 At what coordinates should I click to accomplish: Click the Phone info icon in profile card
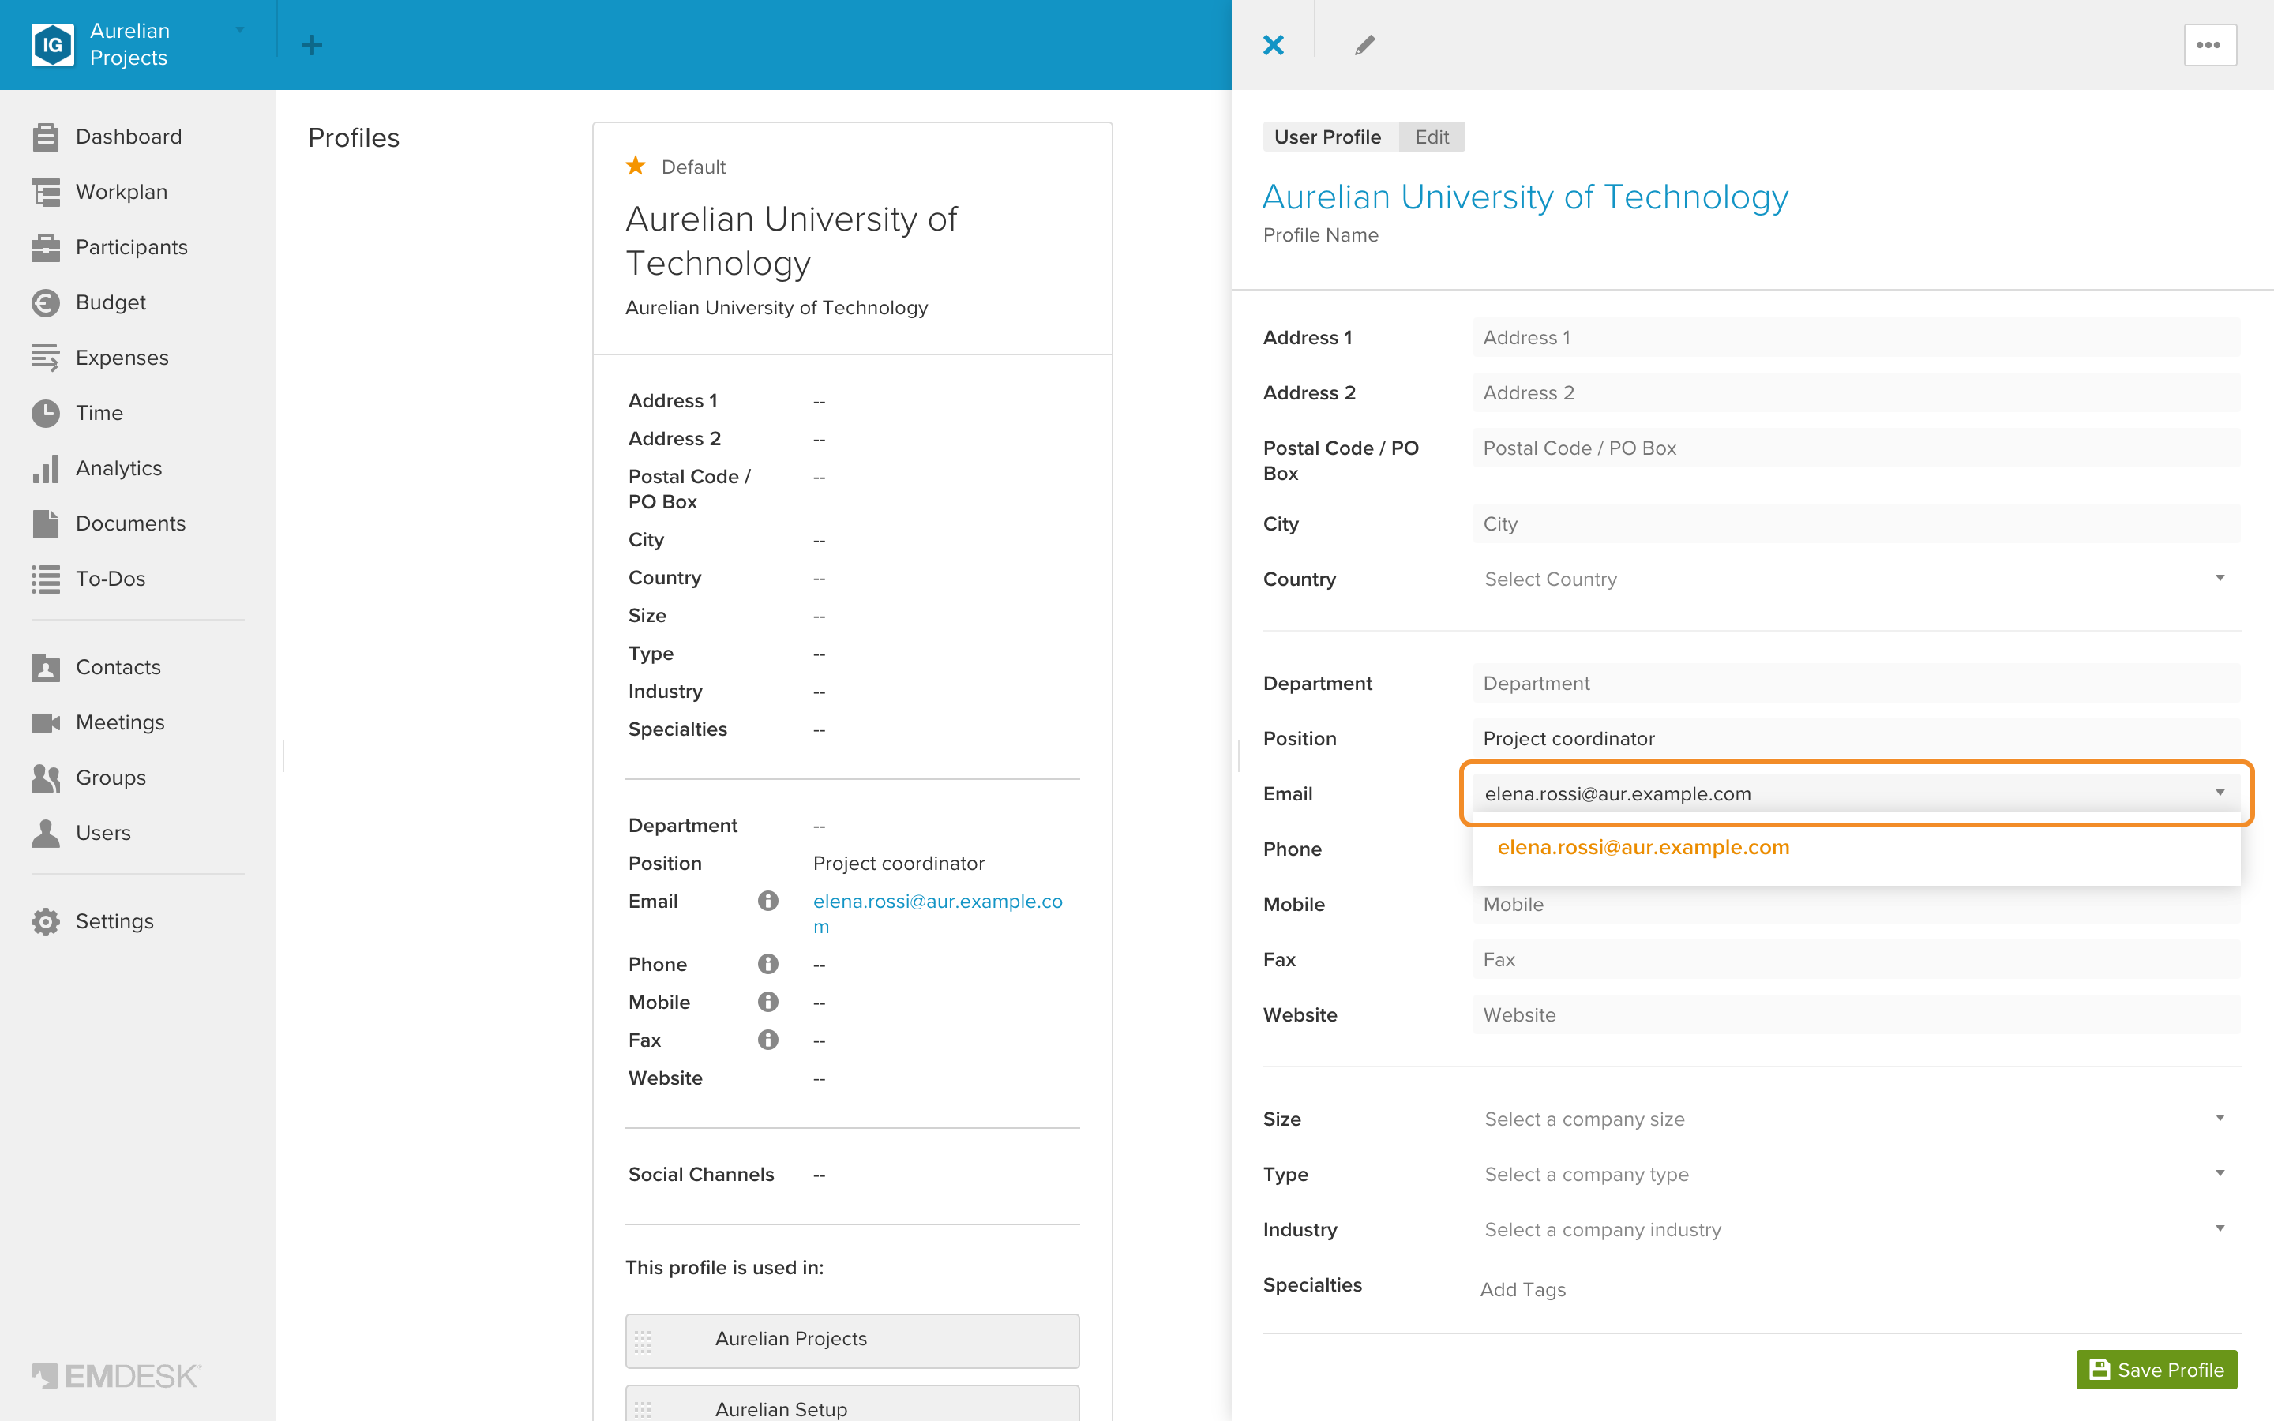coord(767,964)
